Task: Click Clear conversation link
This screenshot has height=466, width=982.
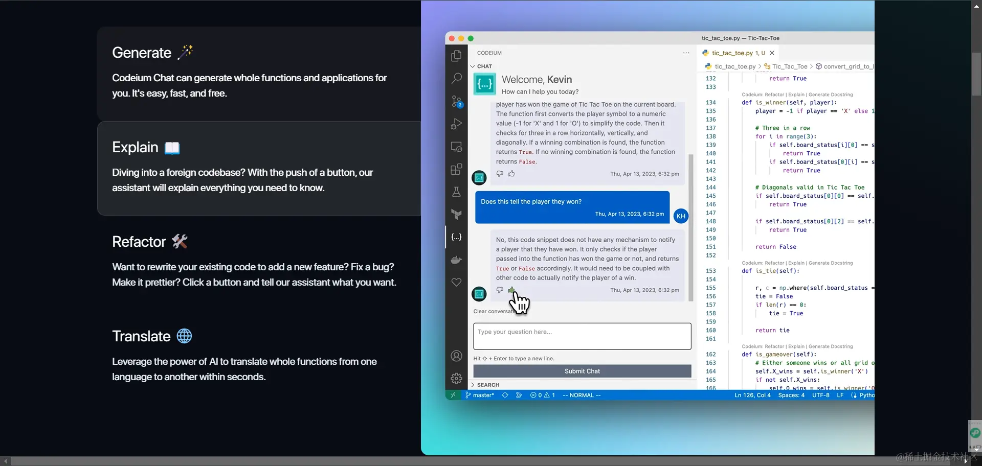Action: [x=494, y=311]
